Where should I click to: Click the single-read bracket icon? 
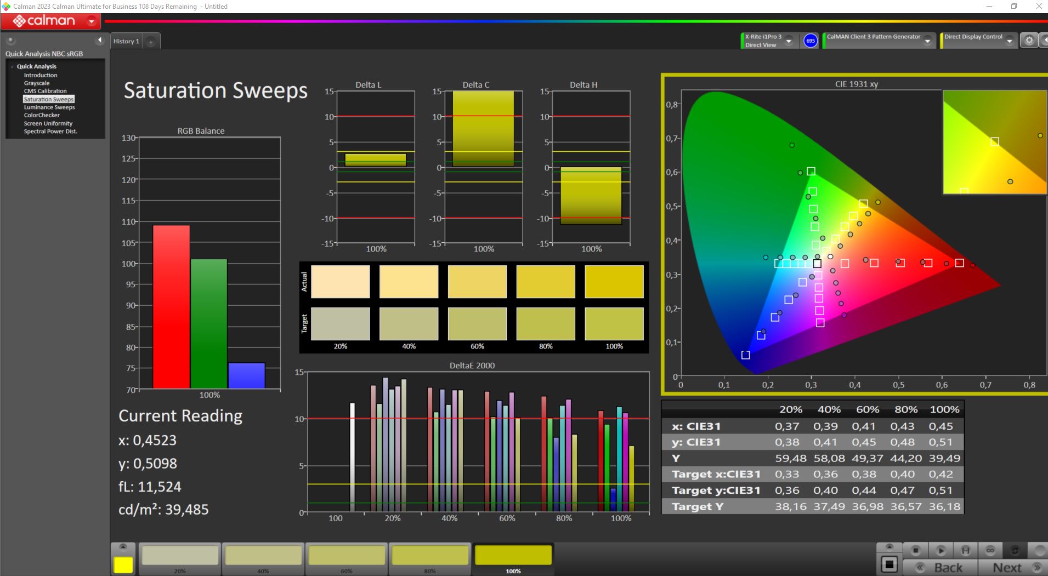click(x=966, y=550)
